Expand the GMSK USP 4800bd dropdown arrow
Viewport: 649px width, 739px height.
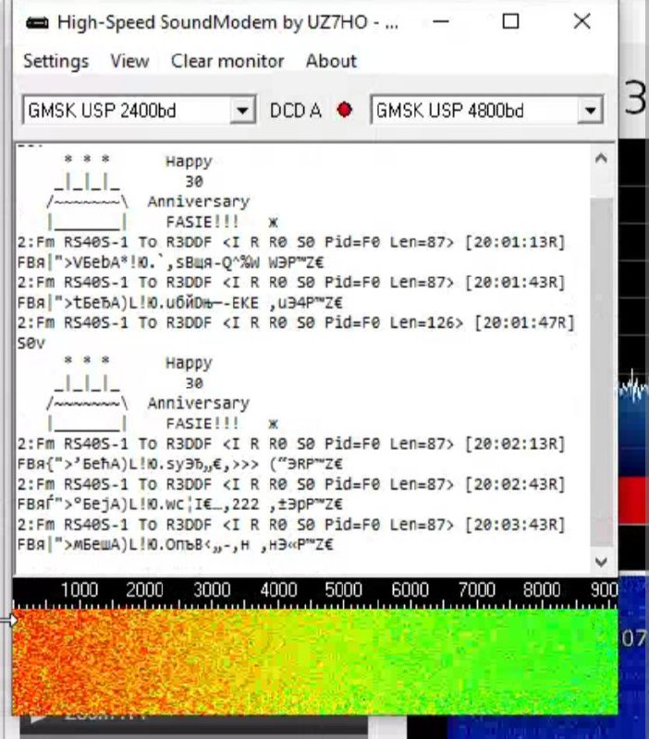[591, 111]
